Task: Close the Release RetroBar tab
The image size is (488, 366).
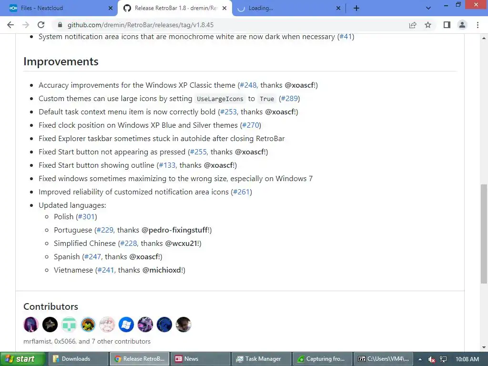Action: tap(224, 9)
